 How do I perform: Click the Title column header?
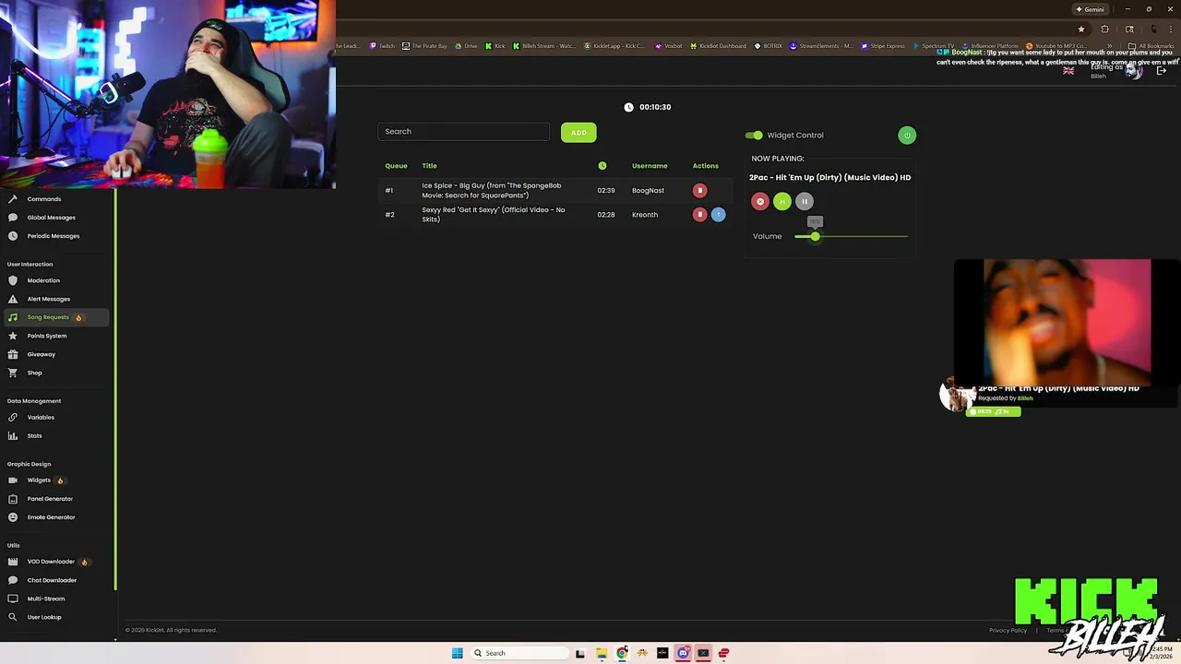tap(429, 166)
